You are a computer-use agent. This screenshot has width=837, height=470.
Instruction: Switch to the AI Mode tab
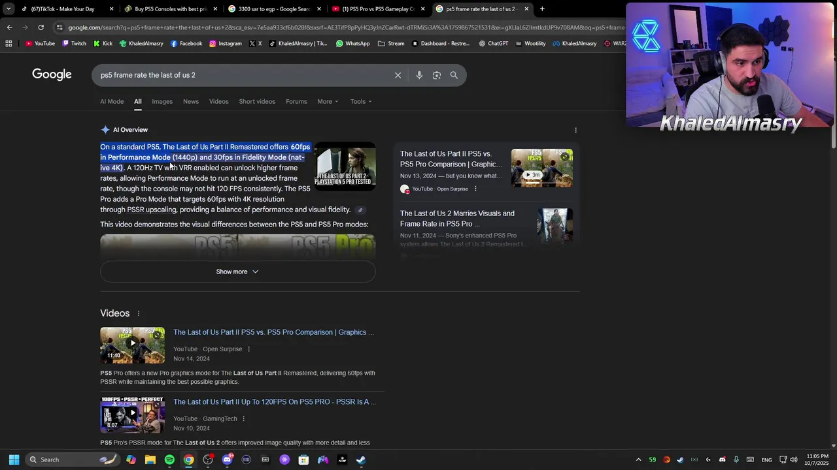pyautogui.click(x=112, y=102)
